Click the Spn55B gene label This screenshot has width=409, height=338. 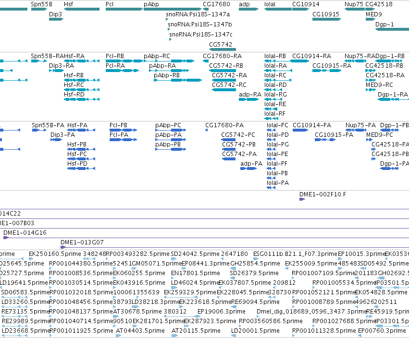41,4
